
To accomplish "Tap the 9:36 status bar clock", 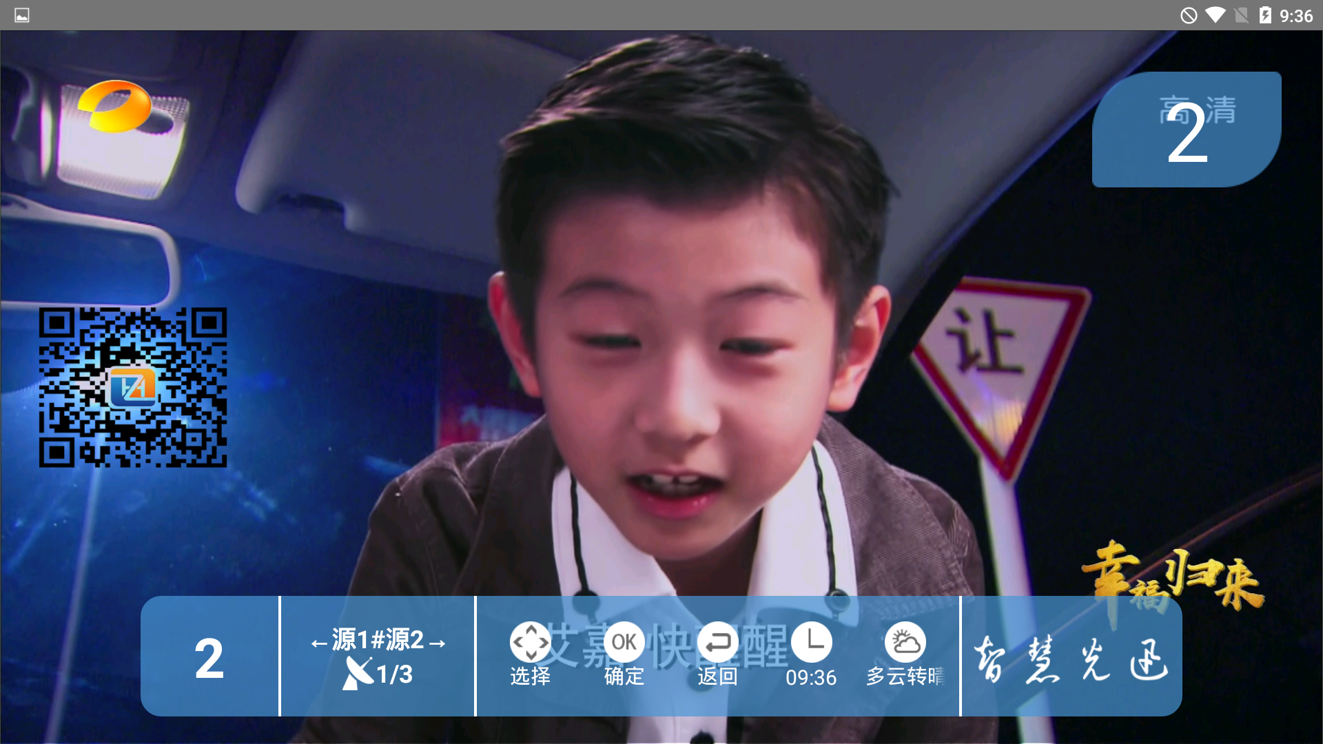I will click(1296, 16).
